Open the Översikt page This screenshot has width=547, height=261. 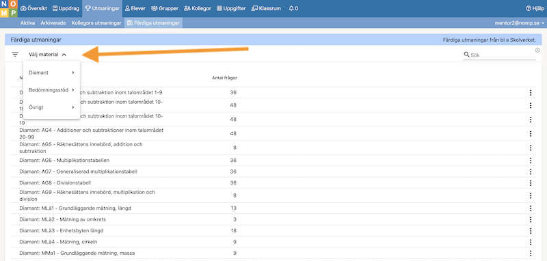point(34,8)
